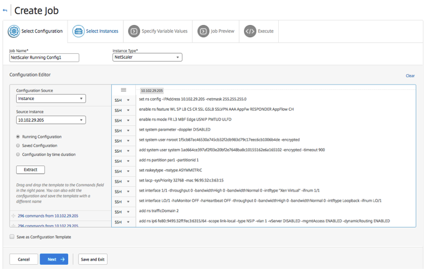Open the Select Configuration tab

tap(35, 31)
